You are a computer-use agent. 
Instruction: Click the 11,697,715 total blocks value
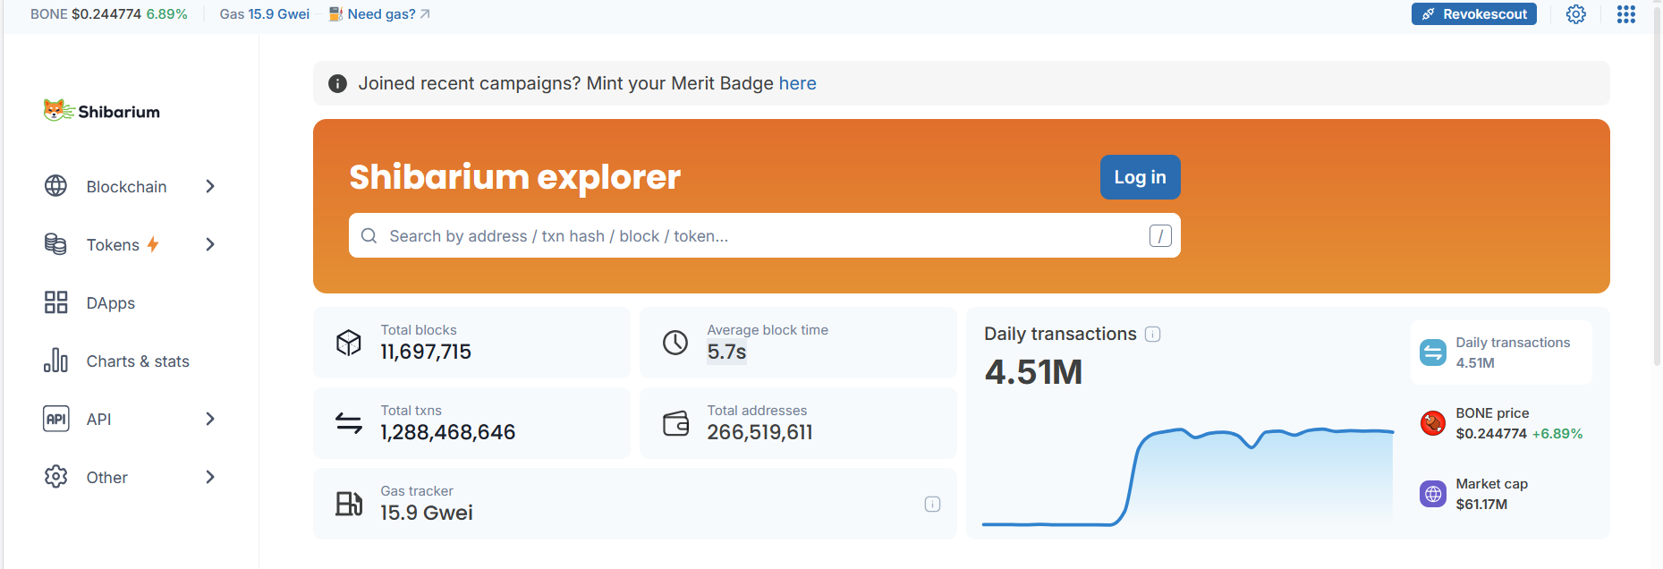pyautogui.click(x=426, y=352)
